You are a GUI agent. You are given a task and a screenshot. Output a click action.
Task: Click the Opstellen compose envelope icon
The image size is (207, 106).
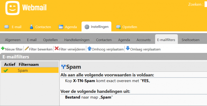(x=118, y=27)
